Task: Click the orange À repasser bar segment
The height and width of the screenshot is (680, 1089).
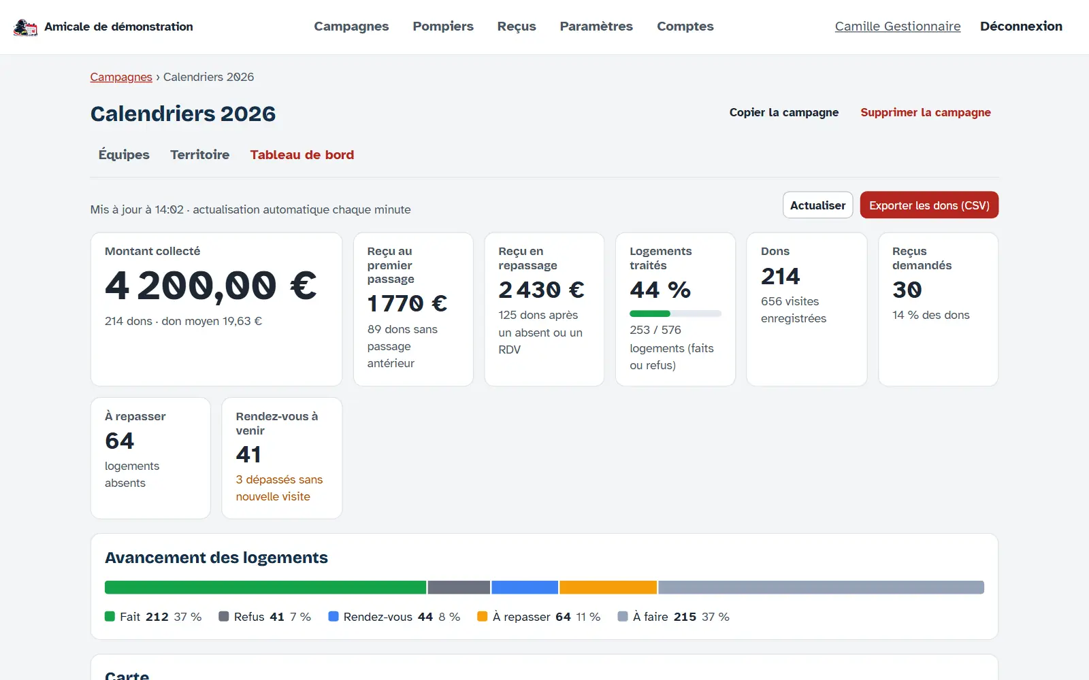Action: click(x=608, y=588)
